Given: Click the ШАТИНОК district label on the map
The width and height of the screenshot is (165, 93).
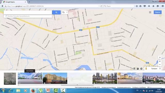Looking at the screenshot, I should click(101, 49).
